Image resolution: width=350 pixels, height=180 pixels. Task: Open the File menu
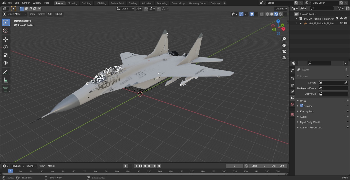[10, 3]
